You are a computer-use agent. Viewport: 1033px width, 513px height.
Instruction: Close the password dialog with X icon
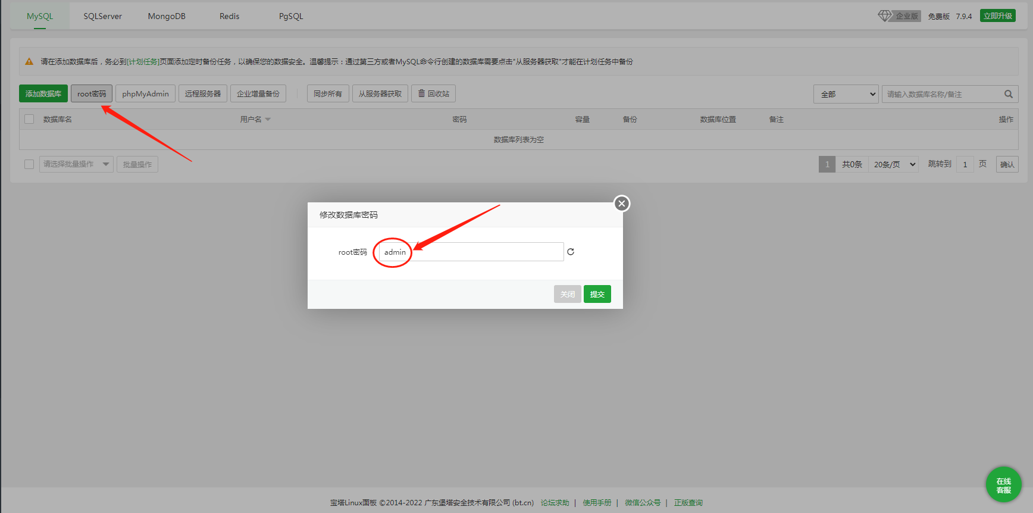click(622, 204)
